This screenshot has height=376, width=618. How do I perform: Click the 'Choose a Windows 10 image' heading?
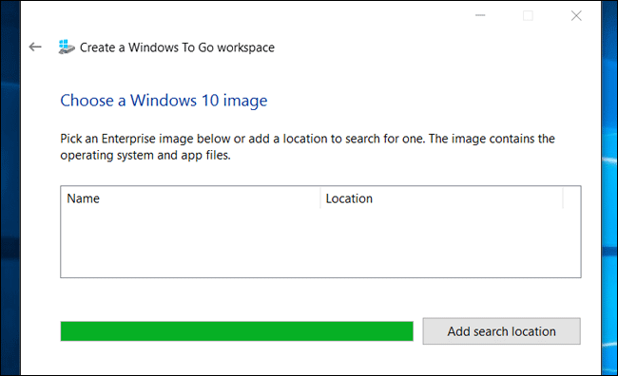tap(164, 101)
